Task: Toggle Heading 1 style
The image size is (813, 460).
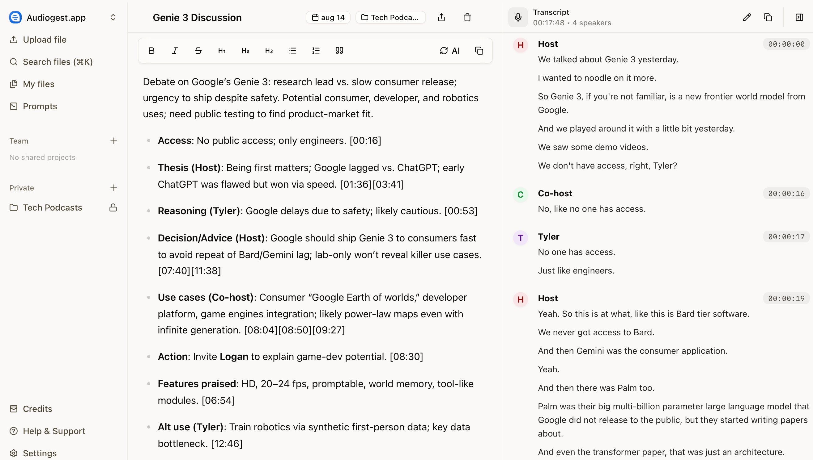Action: click(222, 51)
